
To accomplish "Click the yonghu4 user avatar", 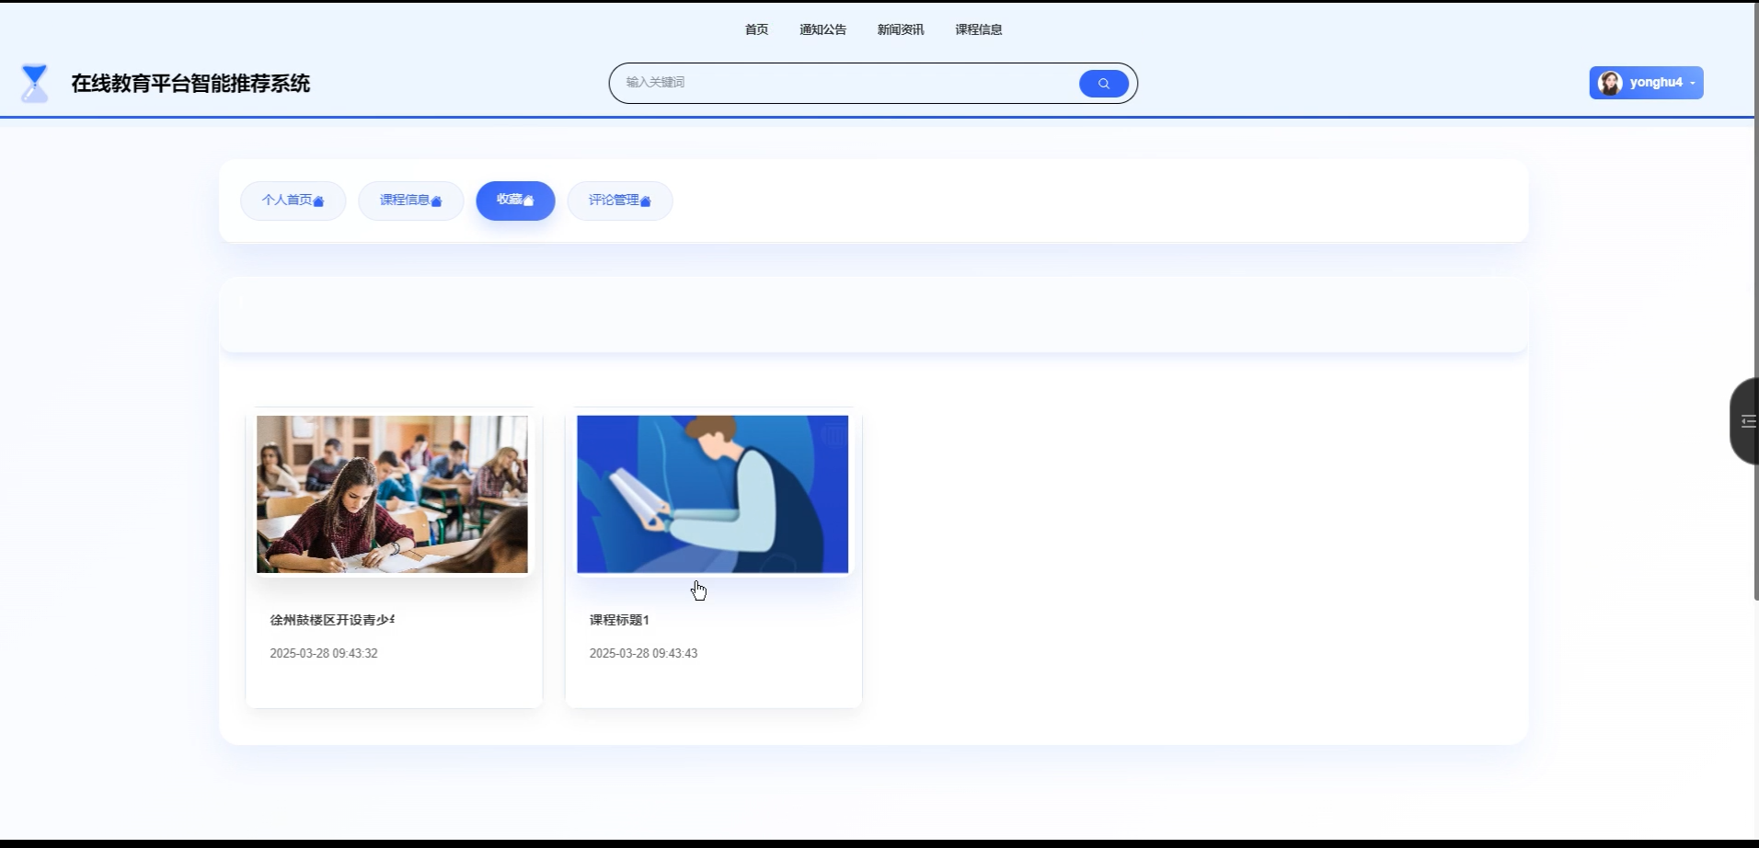I will coord(1610,83).
